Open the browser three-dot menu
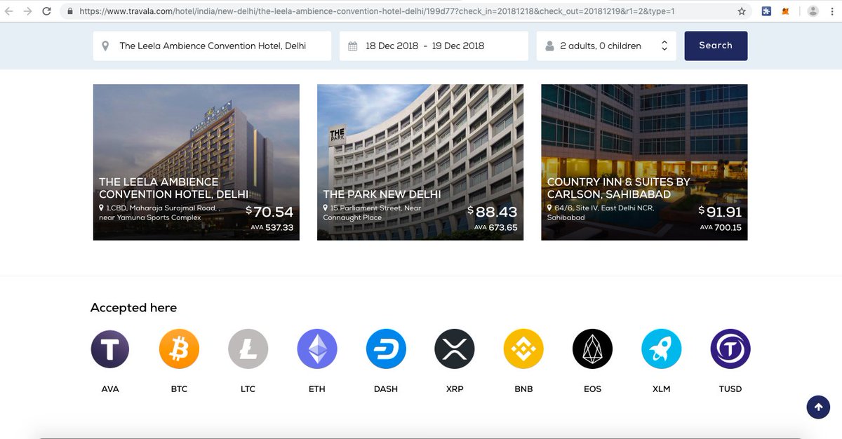This screenshot has width=842, height=439. [831, 11]
